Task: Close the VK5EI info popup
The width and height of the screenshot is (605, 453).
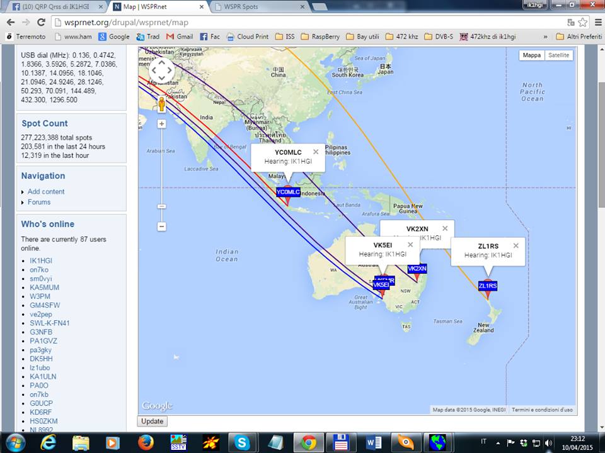Action: pos(410,245)
